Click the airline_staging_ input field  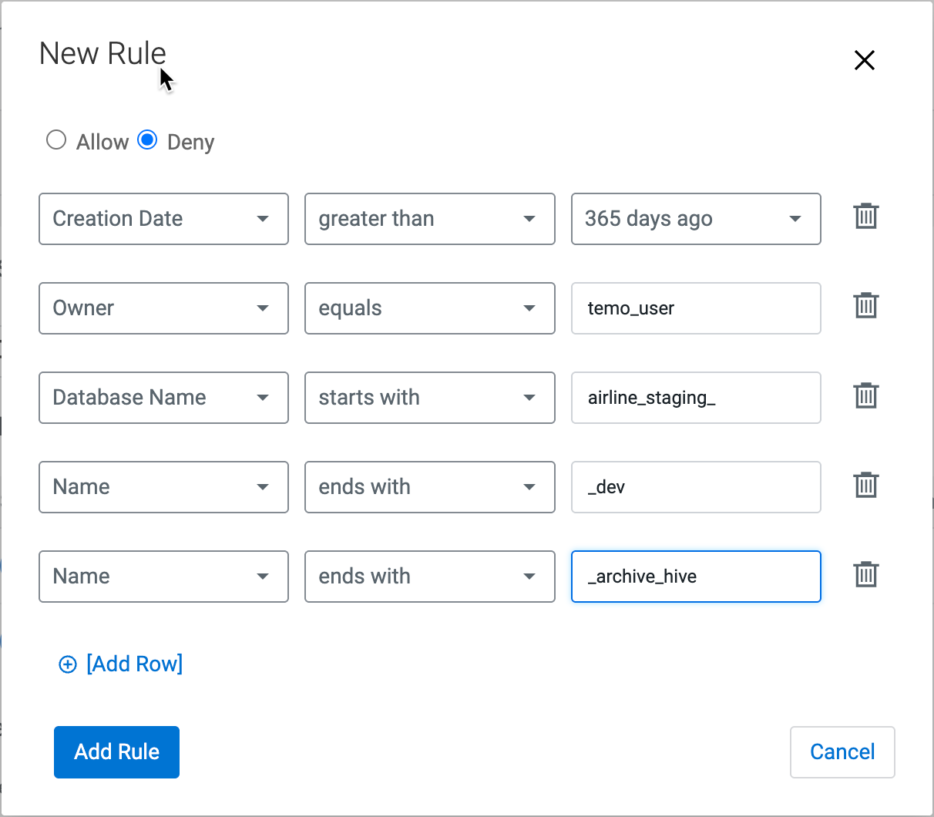click(695, 398)
